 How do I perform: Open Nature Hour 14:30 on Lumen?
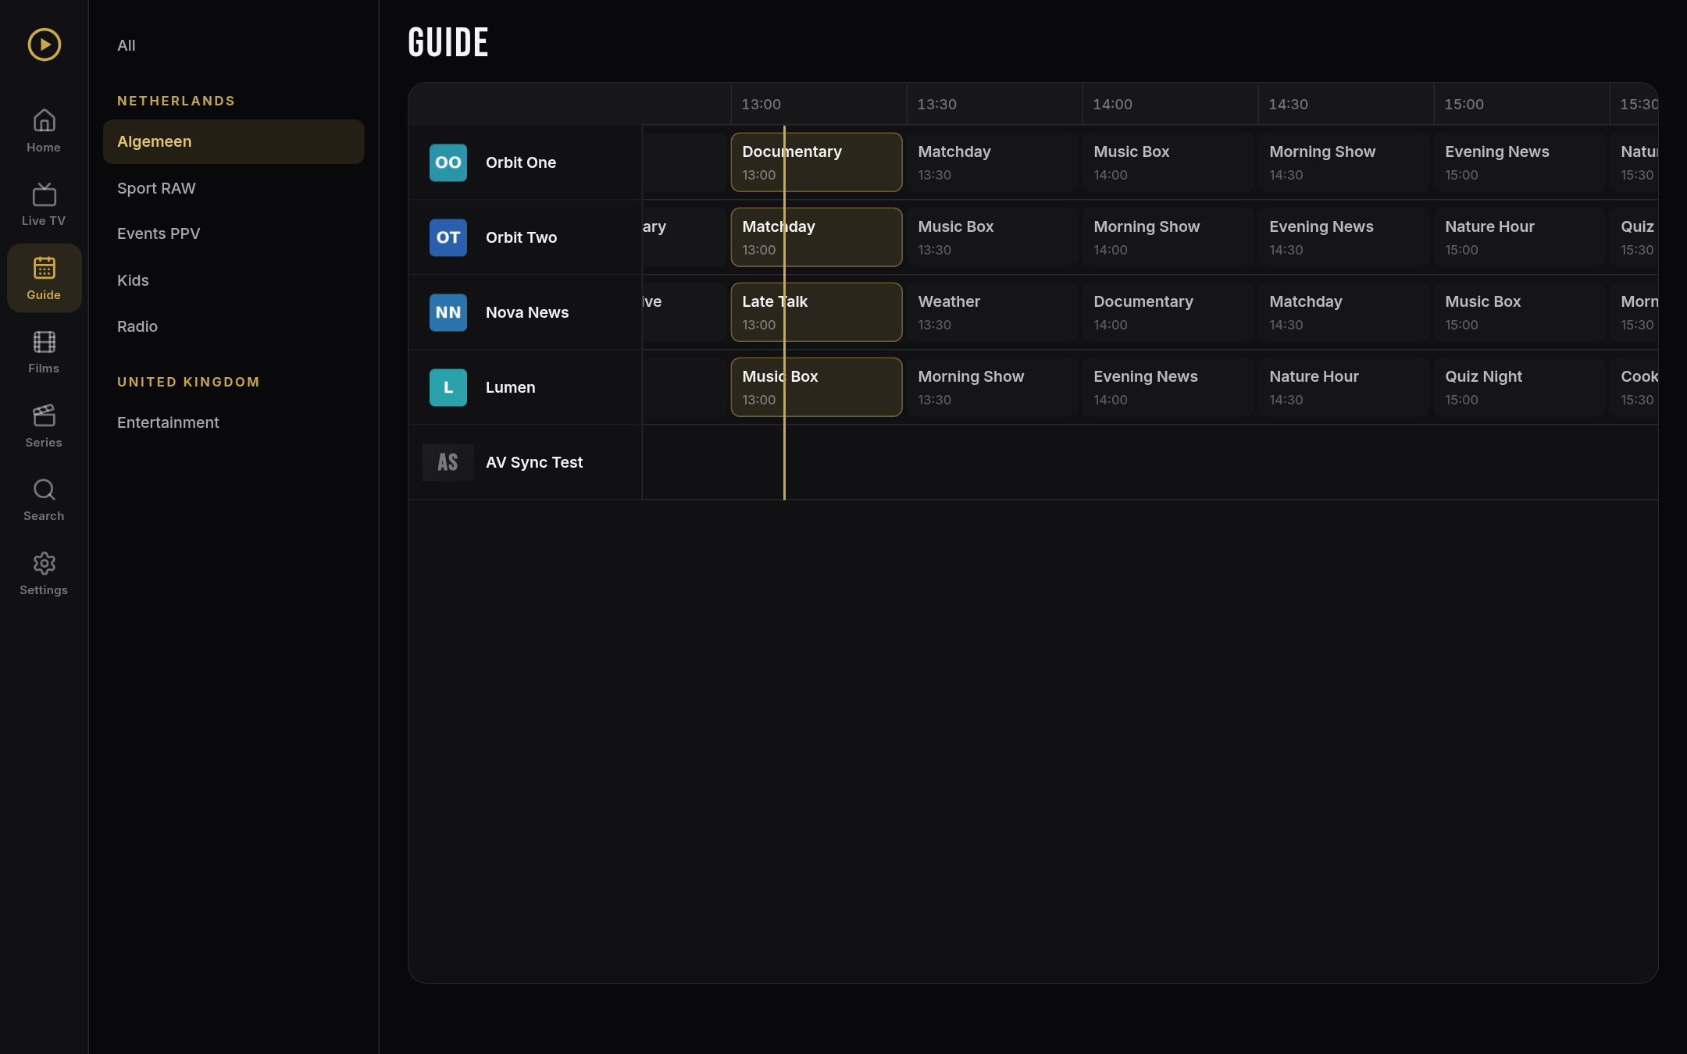[x=1343, y=387]
